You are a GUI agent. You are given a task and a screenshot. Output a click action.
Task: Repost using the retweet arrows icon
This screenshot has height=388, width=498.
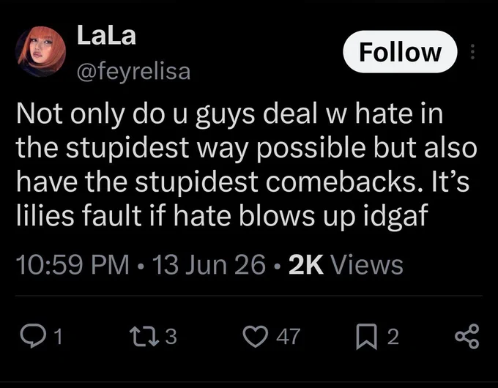pos(144,337)
